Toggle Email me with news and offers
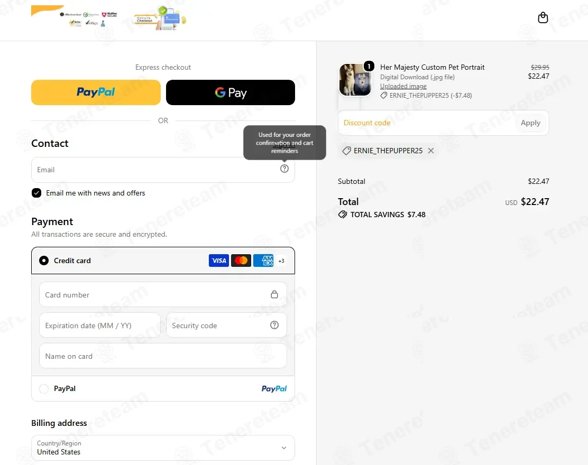The image size is (588, 465). [36, 192]
